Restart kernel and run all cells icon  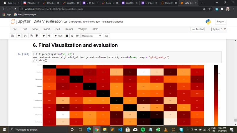[x=78, y=36]
